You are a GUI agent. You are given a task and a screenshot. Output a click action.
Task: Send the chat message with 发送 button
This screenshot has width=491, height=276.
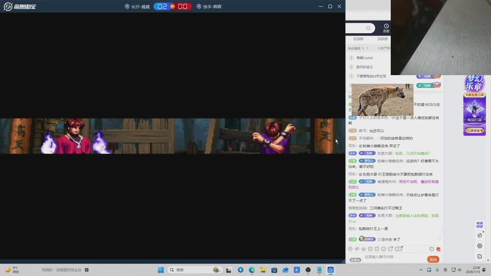pos(433,259)
